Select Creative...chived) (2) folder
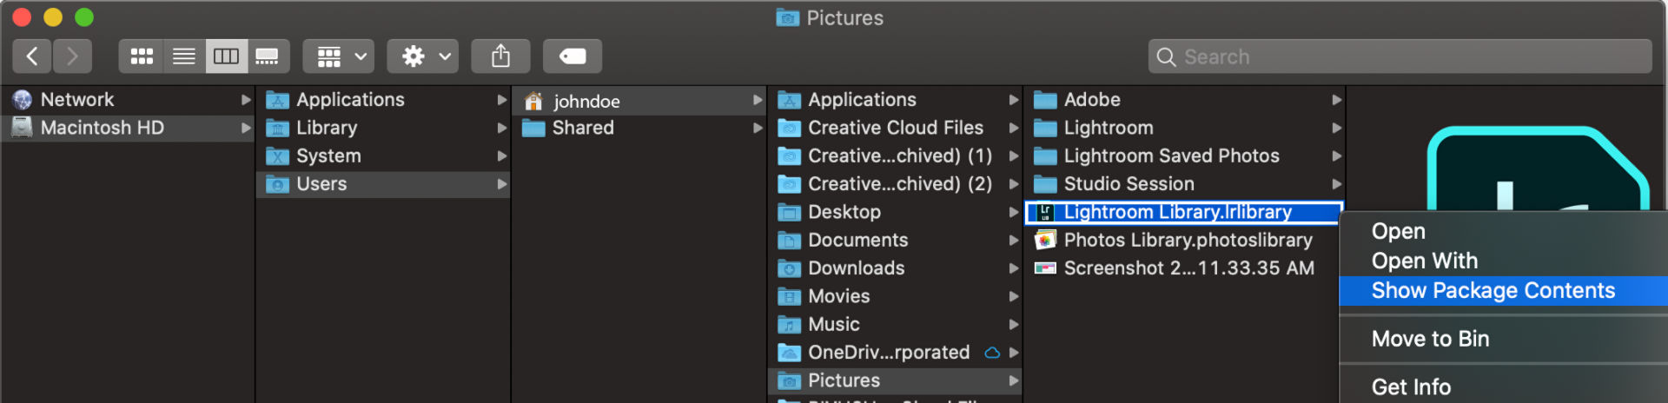The image size is (1668, 403). pyautogui.click(x=896, y=184)
